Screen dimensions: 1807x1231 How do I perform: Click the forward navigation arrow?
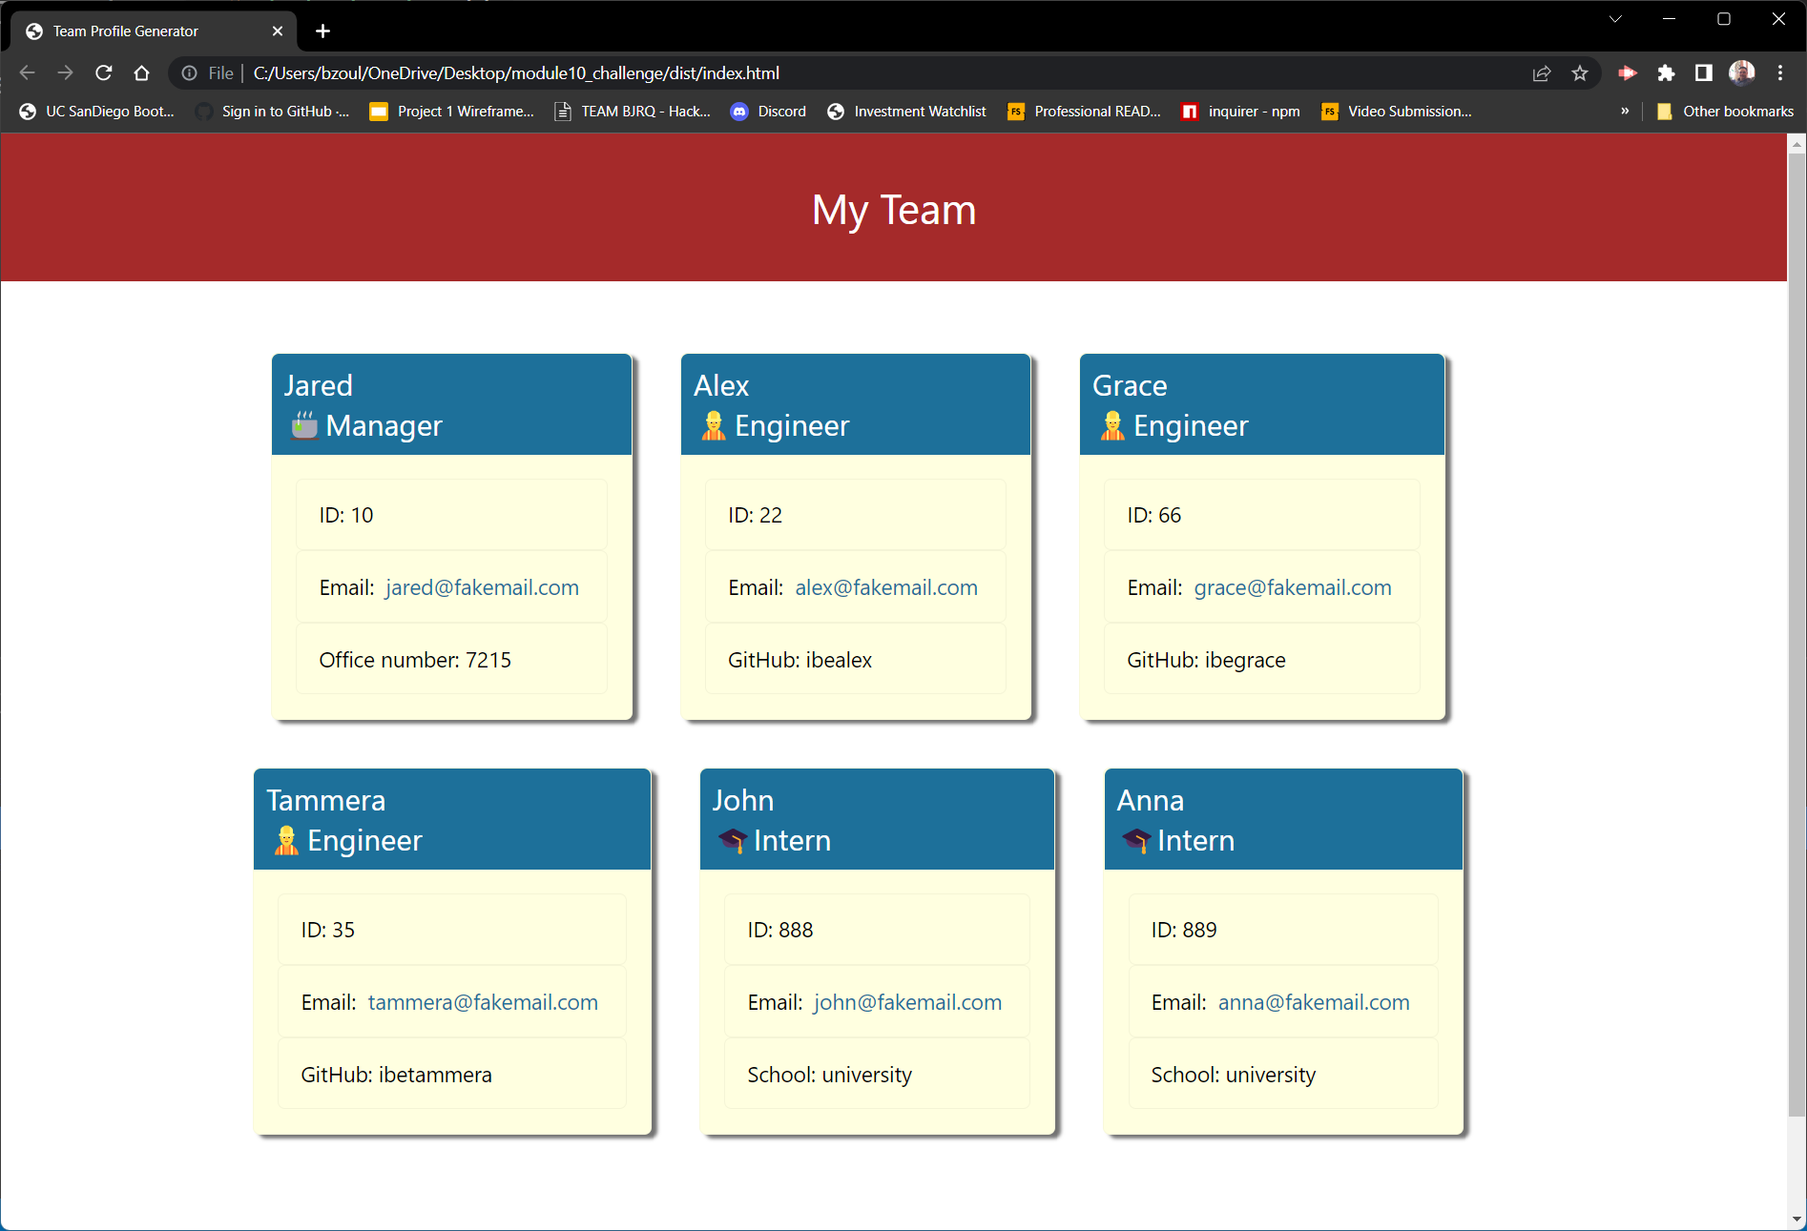point(65,72)
